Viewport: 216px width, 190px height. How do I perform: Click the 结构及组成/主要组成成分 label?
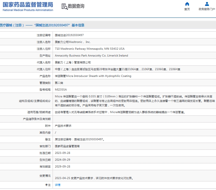pos(35,101)
